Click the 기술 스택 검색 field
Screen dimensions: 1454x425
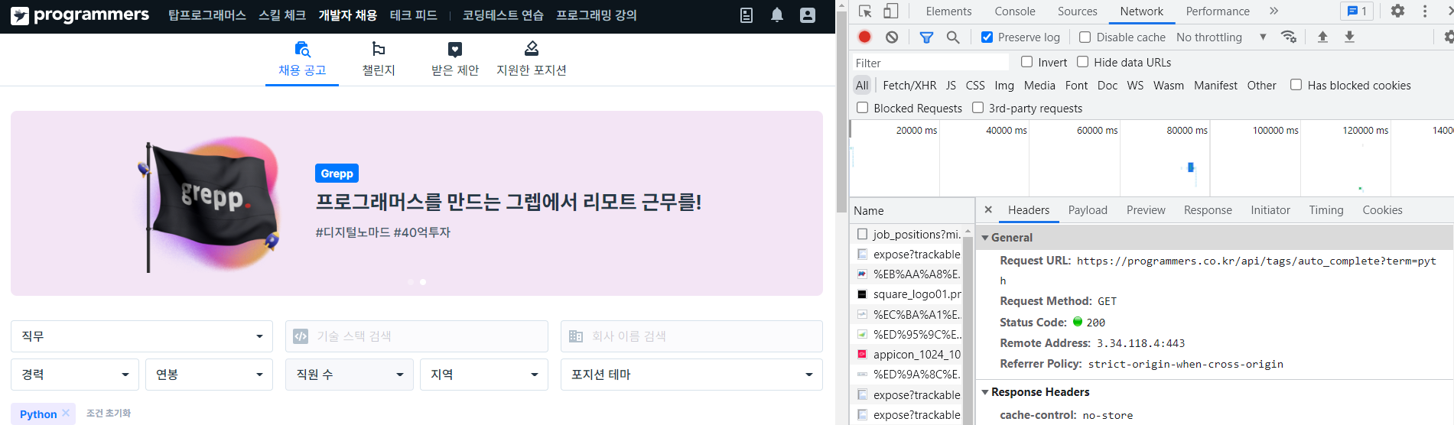[x=417, y=336]
